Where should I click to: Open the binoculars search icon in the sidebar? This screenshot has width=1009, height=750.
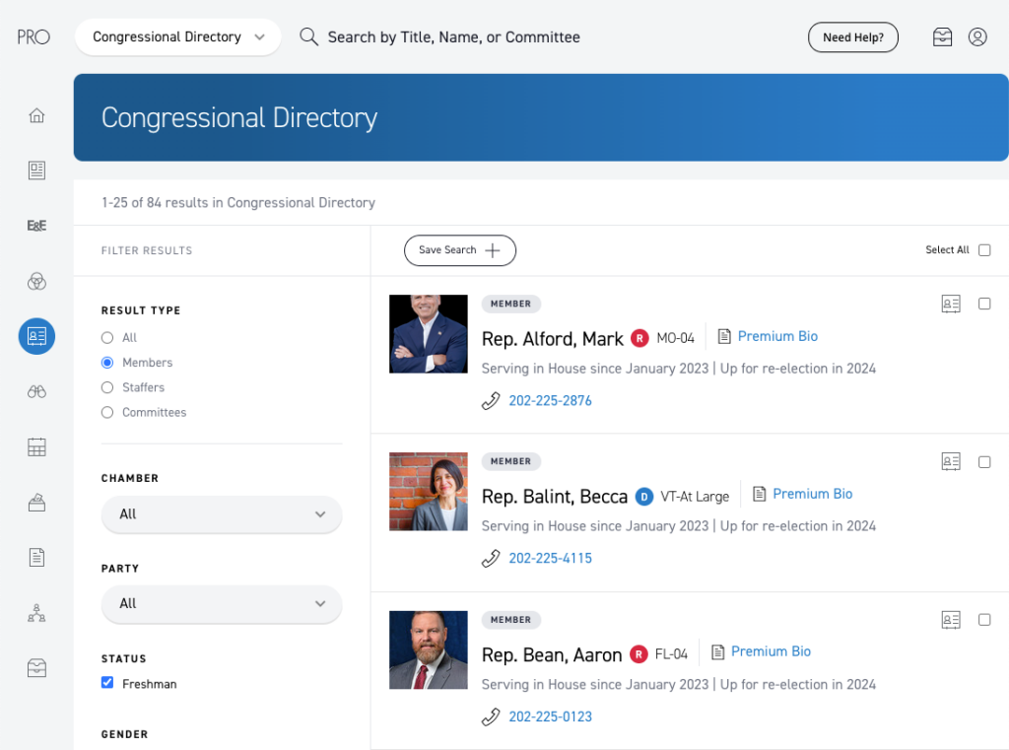(x=36, y=391)
